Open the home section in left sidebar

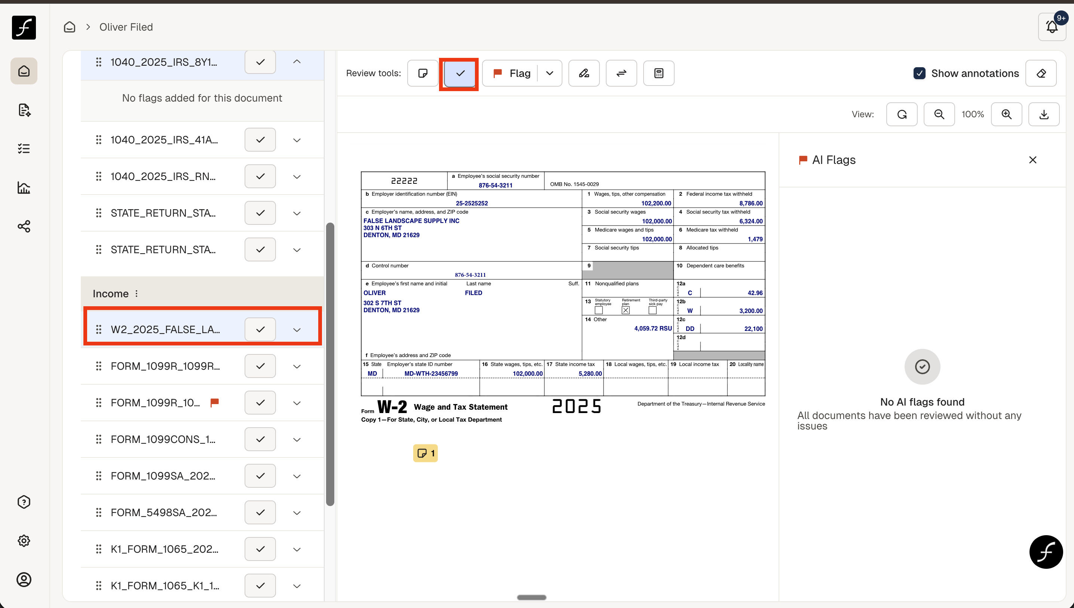coord(24,71)
